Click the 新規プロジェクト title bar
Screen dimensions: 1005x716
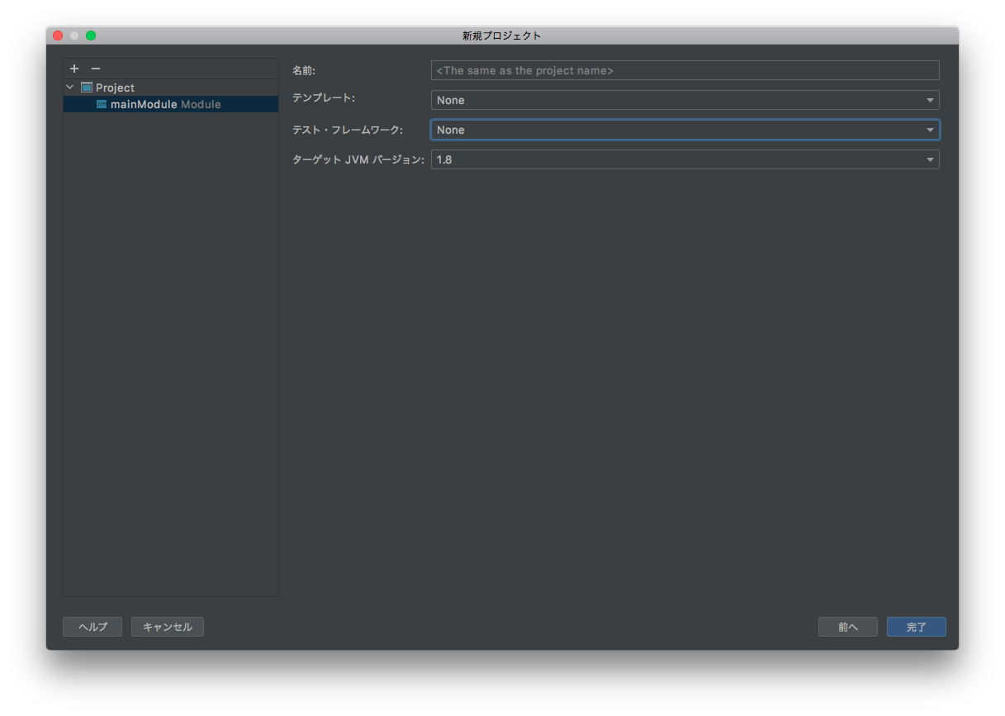point(502,36)
